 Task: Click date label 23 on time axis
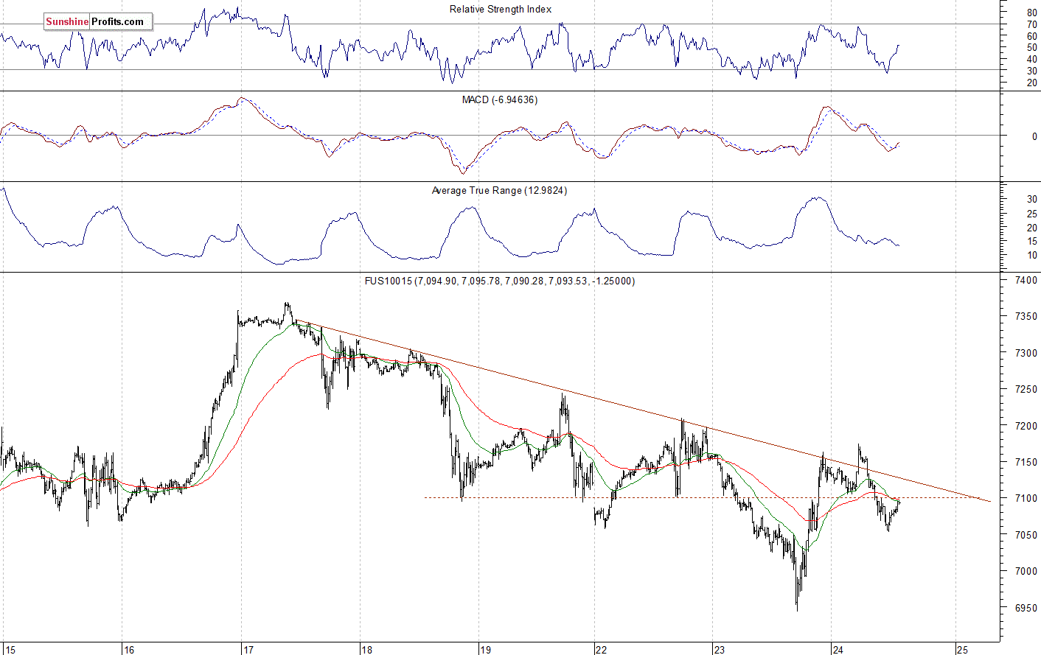click(x=719, y=650)
